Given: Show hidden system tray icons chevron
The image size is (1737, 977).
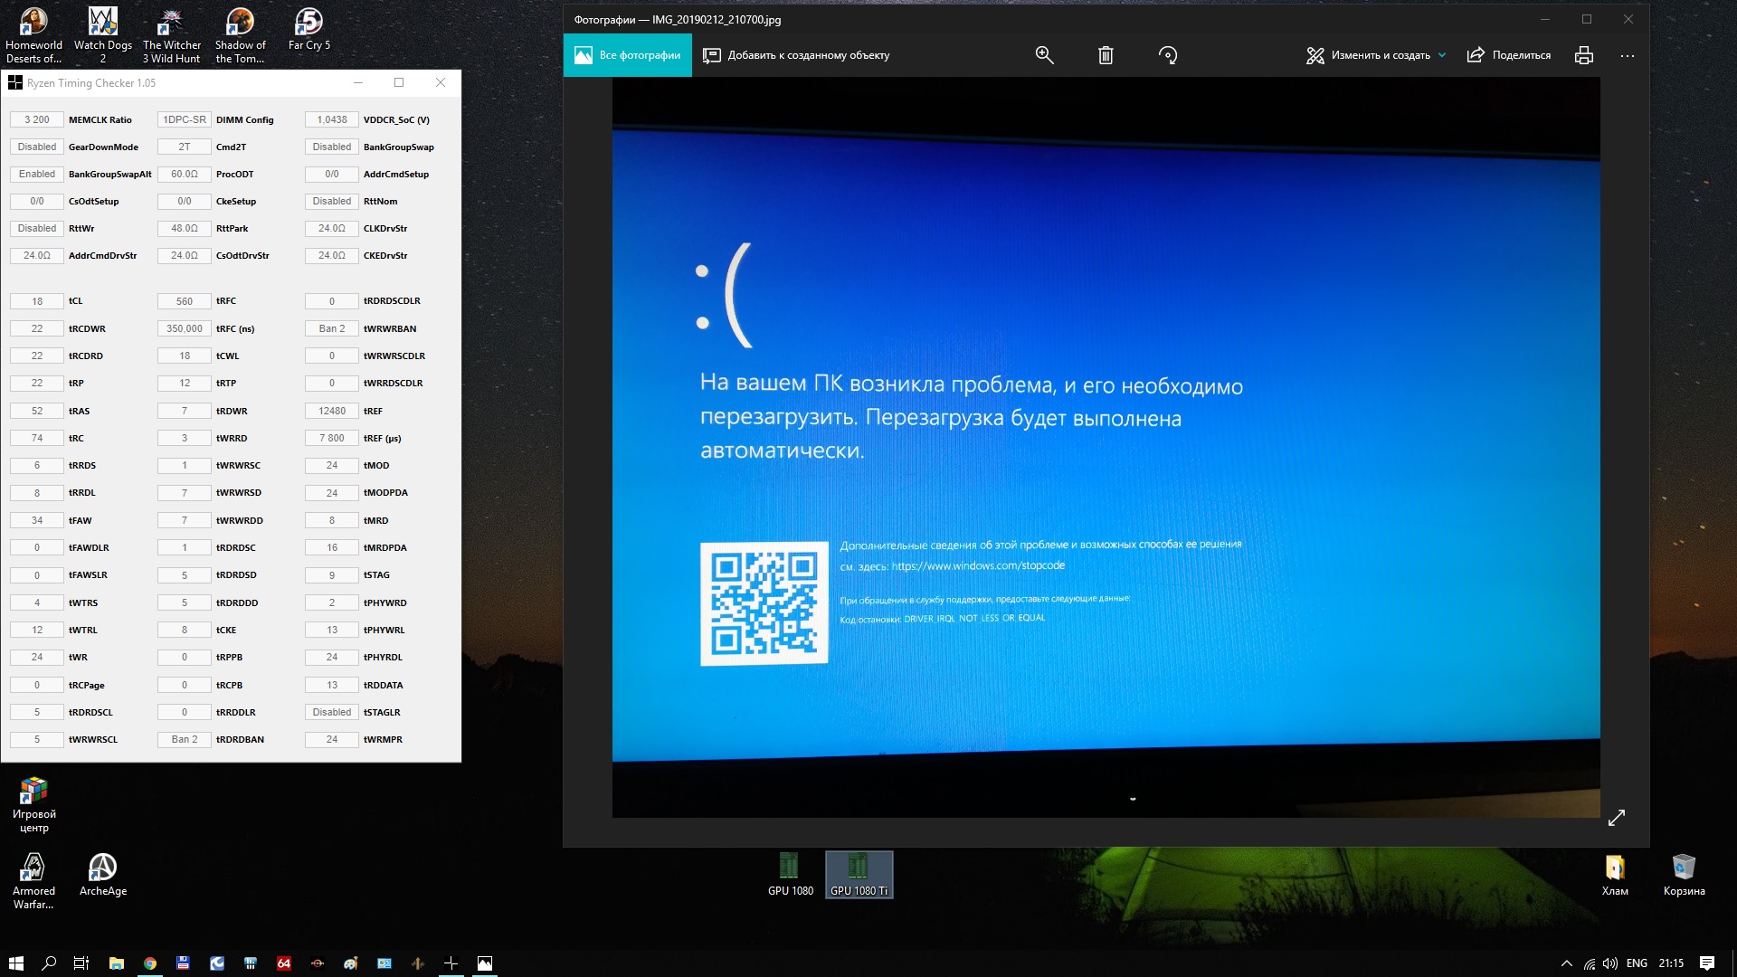Looking at the screenshot, I should pos(1567,963).
